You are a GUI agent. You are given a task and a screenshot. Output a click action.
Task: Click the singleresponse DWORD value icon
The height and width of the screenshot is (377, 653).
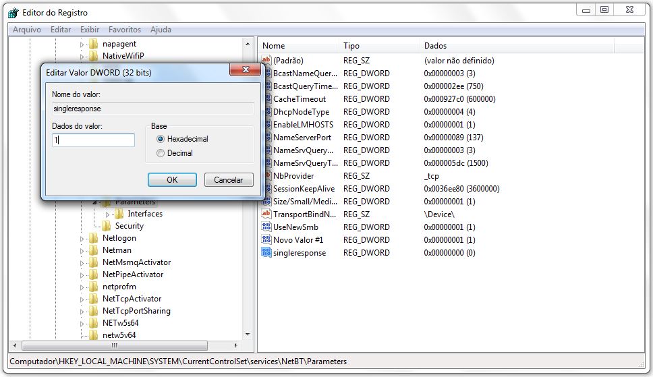tap(266, 253)
